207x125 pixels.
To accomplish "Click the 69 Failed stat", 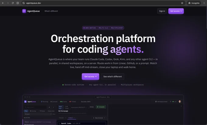I will 73,102.
